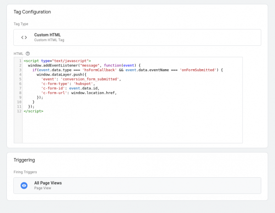The height and width of the screenshot is (213, 275).
Task: Click the Page View trigger subtitle
Action: tap(44, 188)
